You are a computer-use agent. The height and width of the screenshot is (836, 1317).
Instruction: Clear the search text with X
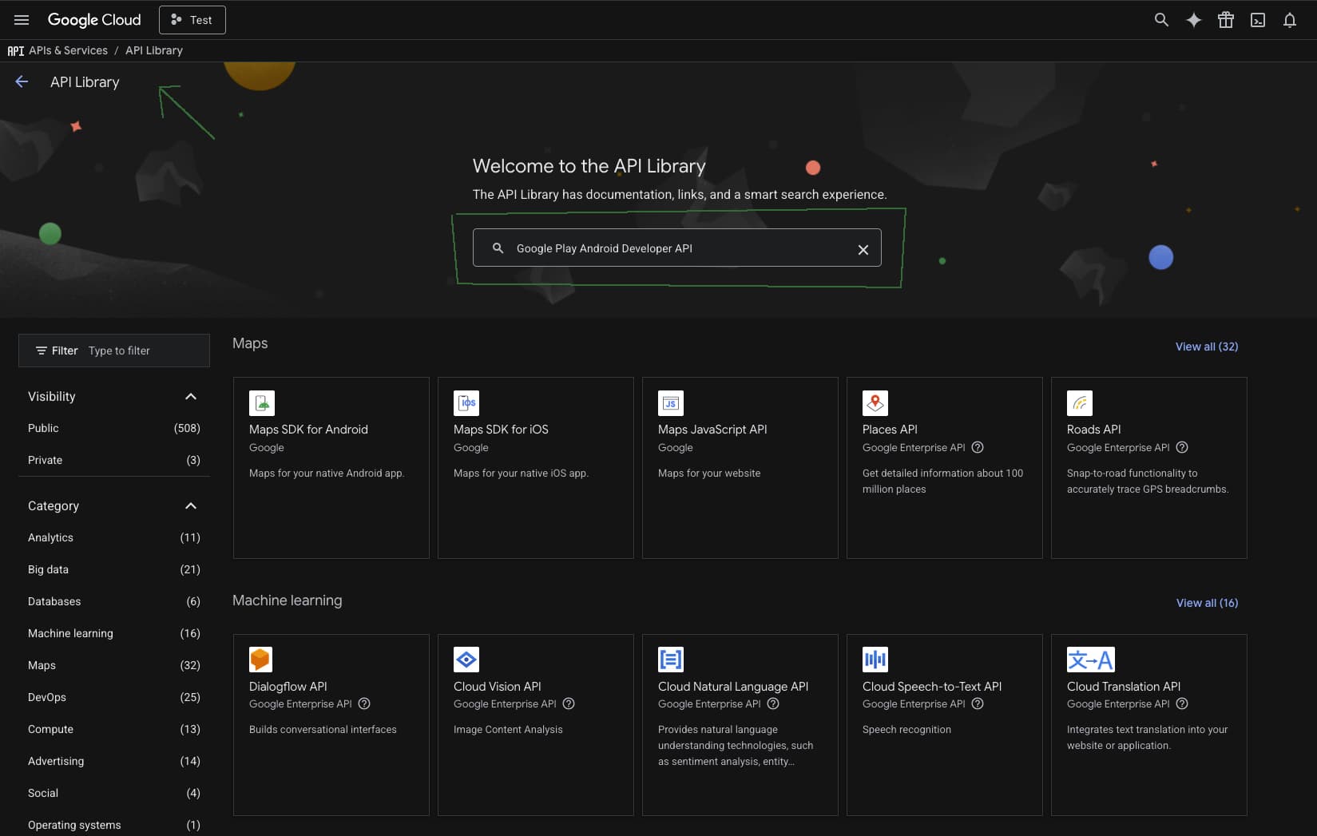click(x=863, y=249)
